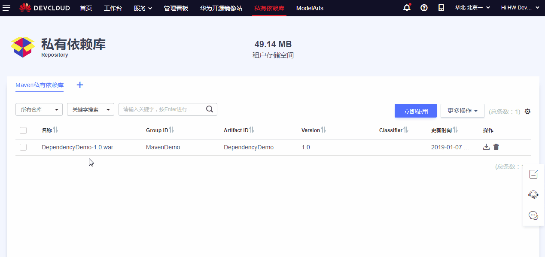Open the 所有仓库 repository dropdown
The height and width of the screenshot is (257, 545).
pos(39,109)
